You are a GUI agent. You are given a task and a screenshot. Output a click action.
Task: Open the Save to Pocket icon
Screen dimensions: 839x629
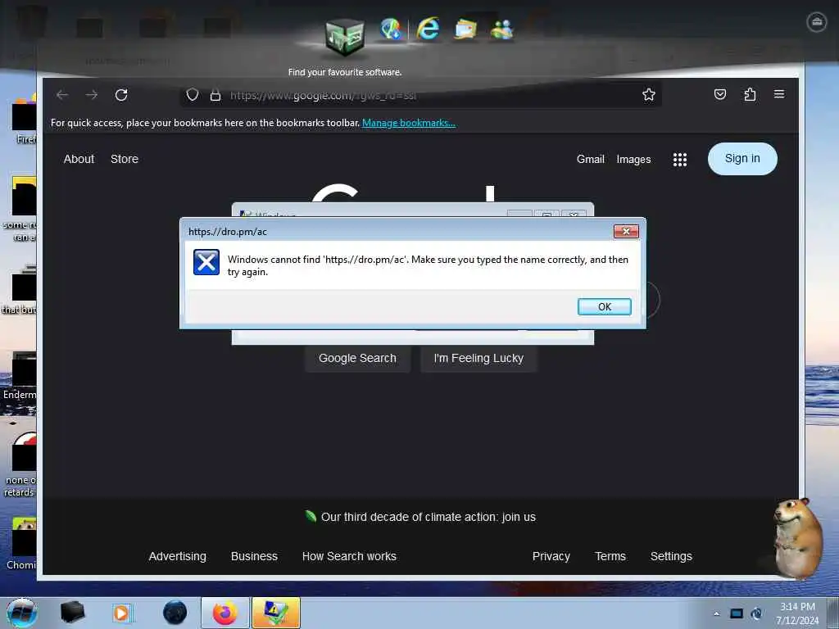pyautogui.click(x=720, y=95)
